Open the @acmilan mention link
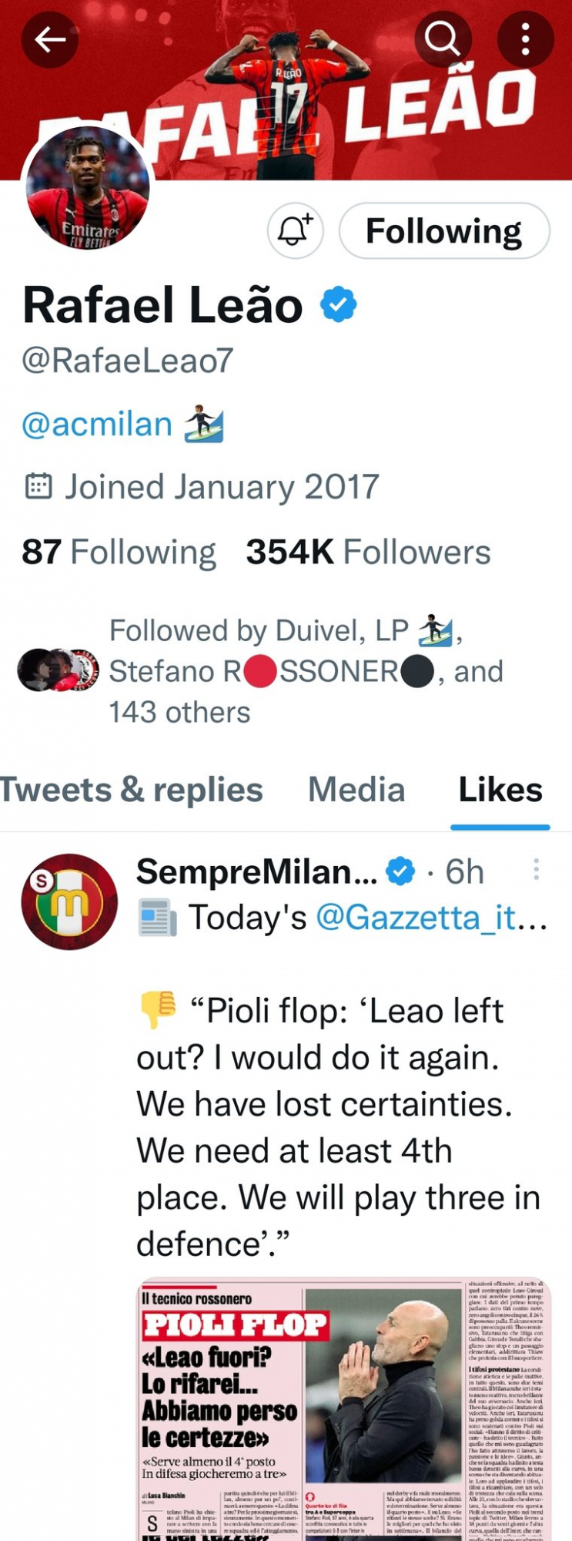This screenshot has height=1541, width=572. click(x=97, y=425)
